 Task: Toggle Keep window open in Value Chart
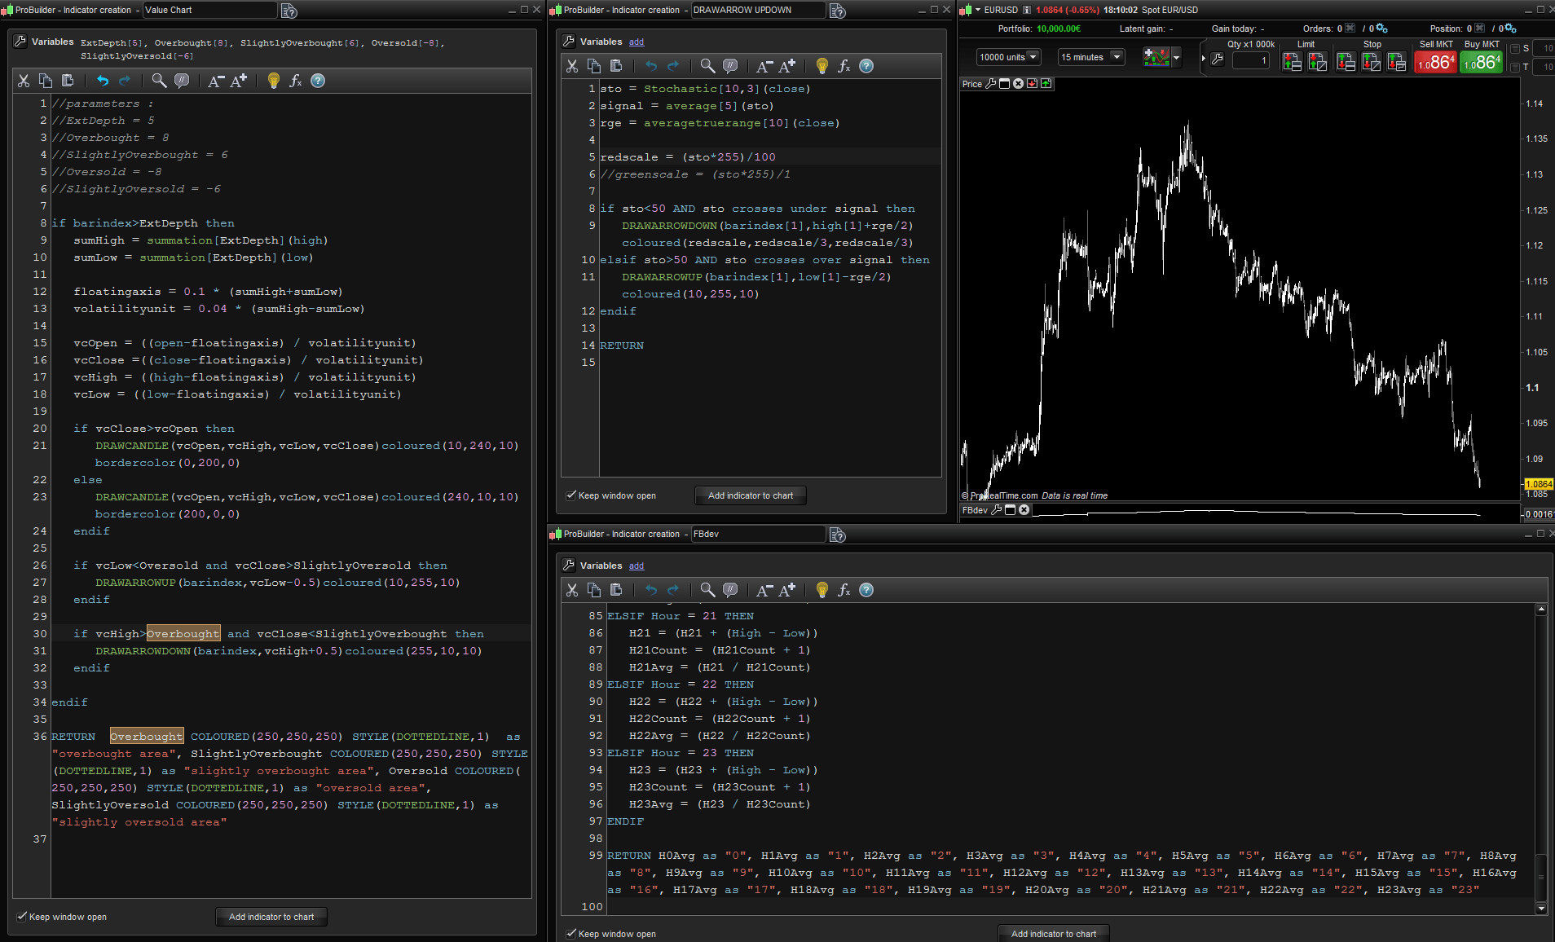pyautogui.click(x=22, y=917)
